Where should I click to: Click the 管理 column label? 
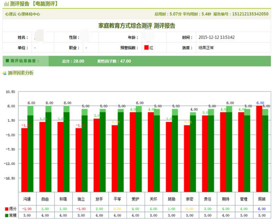(x=244, y=199)
